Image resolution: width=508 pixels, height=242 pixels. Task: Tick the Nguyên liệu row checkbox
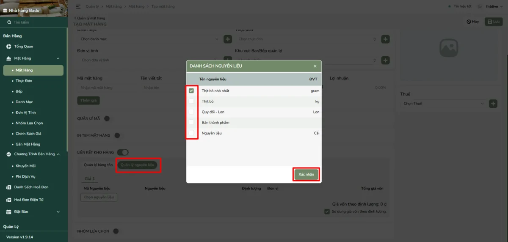pos(191,133)
